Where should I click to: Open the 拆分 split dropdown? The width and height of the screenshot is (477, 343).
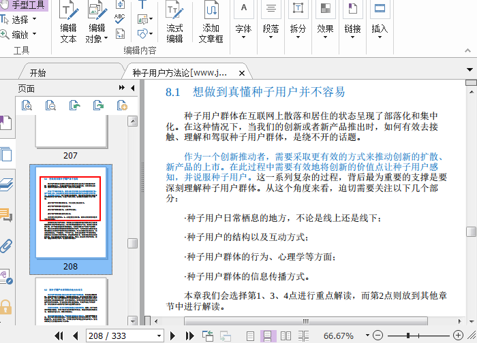coord(298,21)
